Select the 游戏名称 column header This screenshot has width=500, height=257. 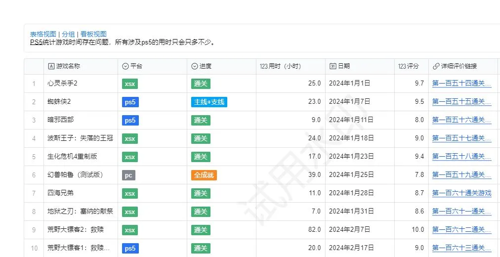(x=81, y=66)
